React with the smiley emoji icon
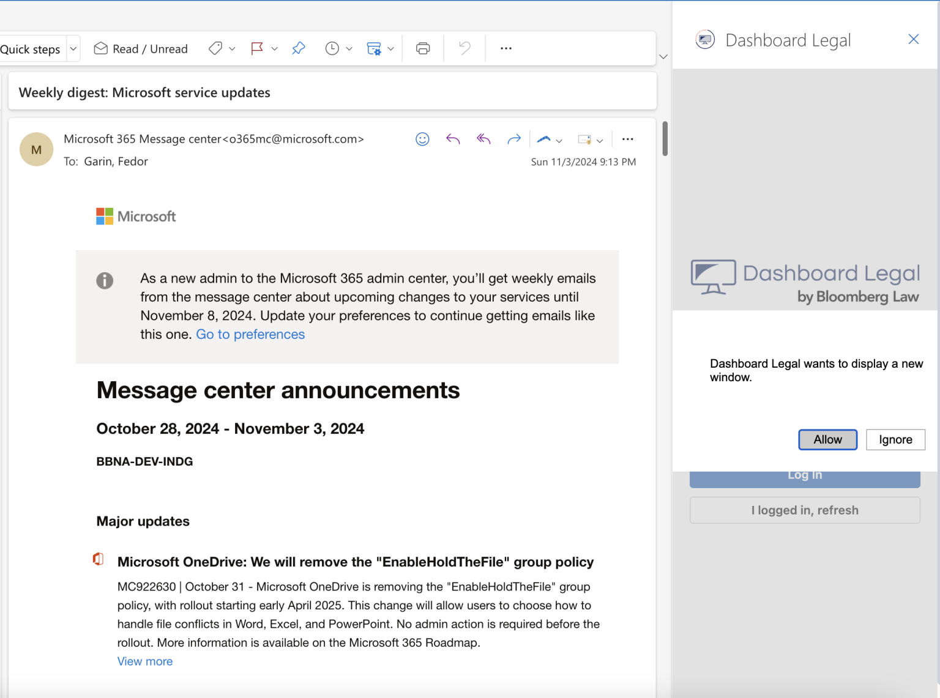This screenshot has height=698, width=940. (x=422, y=139)
